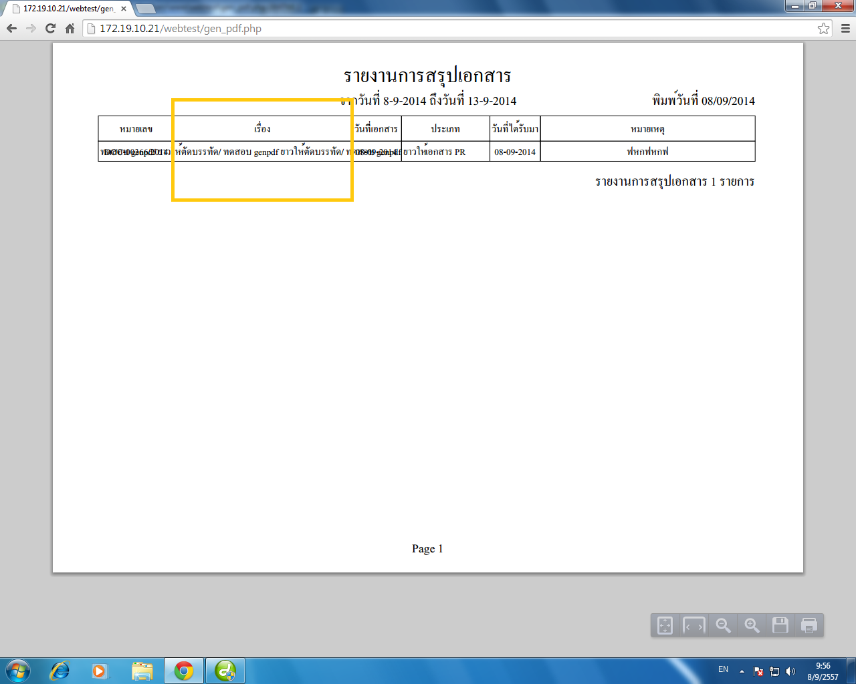This screenshot has height=684, width=856.
Task: Zoom in on the PDF document
Action: pos(752,625)
